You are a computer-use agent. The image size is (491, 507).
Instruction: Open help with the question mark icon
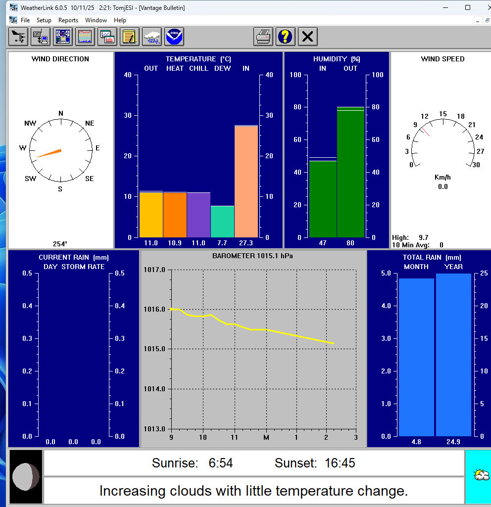click(x=286, y=37)
